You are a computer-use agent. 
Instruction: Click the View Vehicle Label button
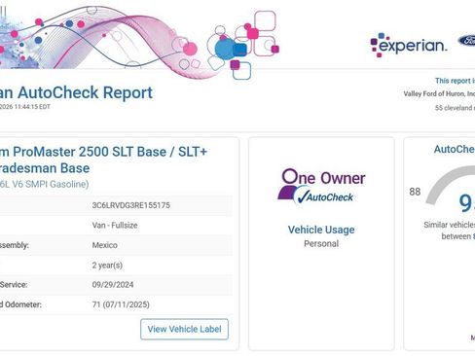[x=184, y=329]
